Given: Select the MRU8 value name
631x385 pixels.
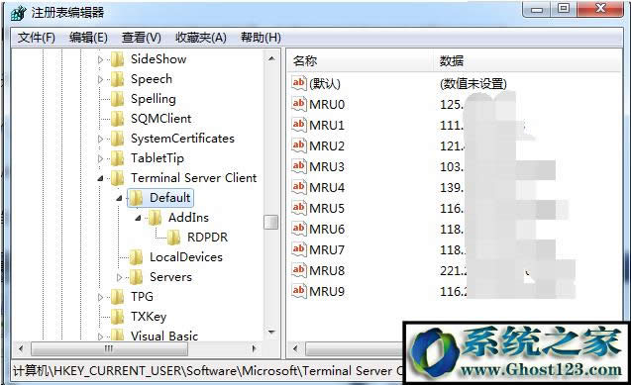Looking at the screenshot, I should tap(327, 270).
